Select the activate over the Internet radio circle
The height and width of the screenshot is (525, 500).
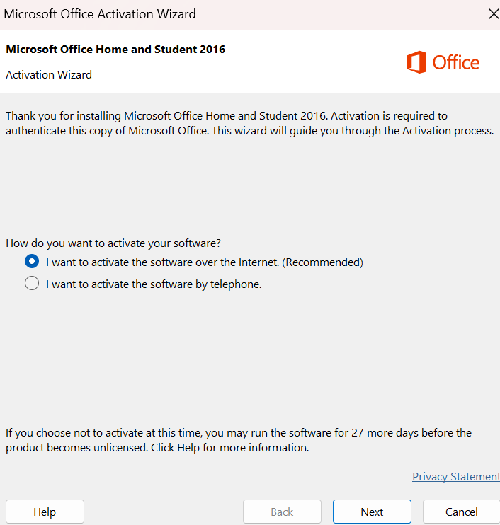[x=32, y=262]
